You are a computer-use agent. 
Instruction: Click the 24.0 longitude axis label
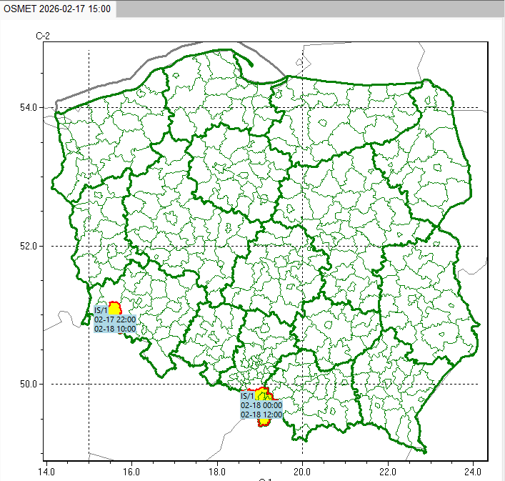(x=473, y=472)
